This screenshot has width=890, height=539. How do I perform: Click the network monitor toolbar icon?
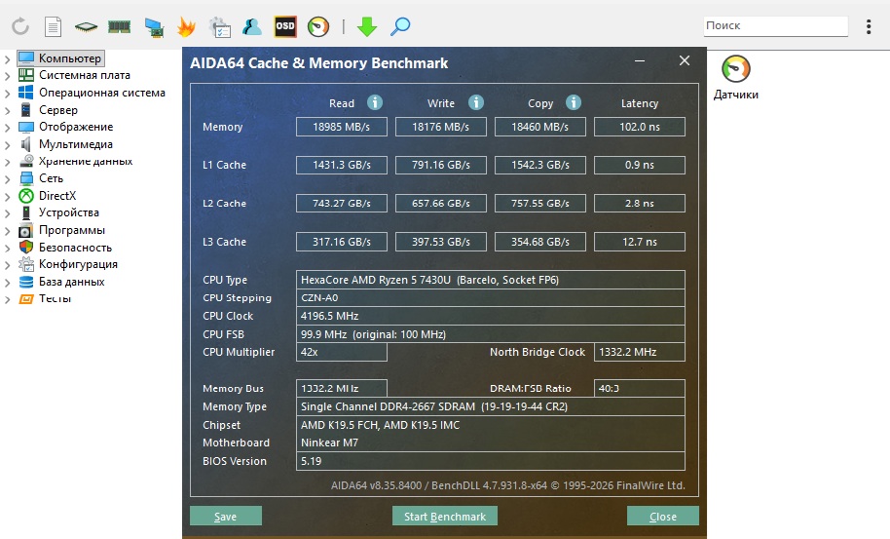154,26
